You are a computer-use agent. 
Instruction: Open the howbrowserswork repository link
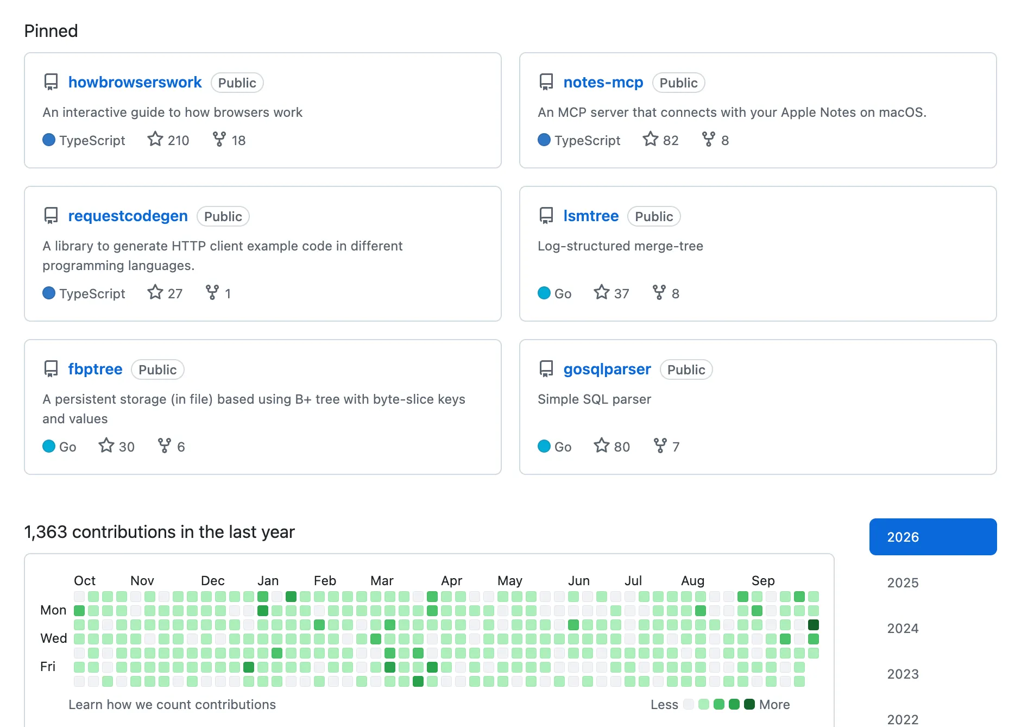pos(135,82)
